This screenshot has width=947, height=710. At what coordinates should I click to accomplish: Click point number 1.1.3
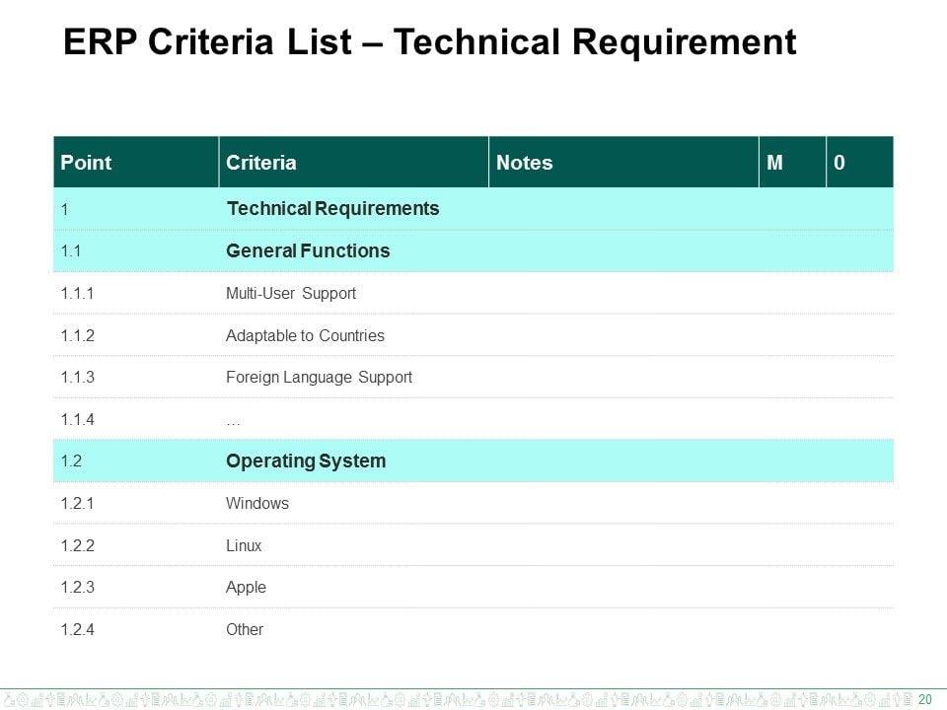(x=77, y=378)
